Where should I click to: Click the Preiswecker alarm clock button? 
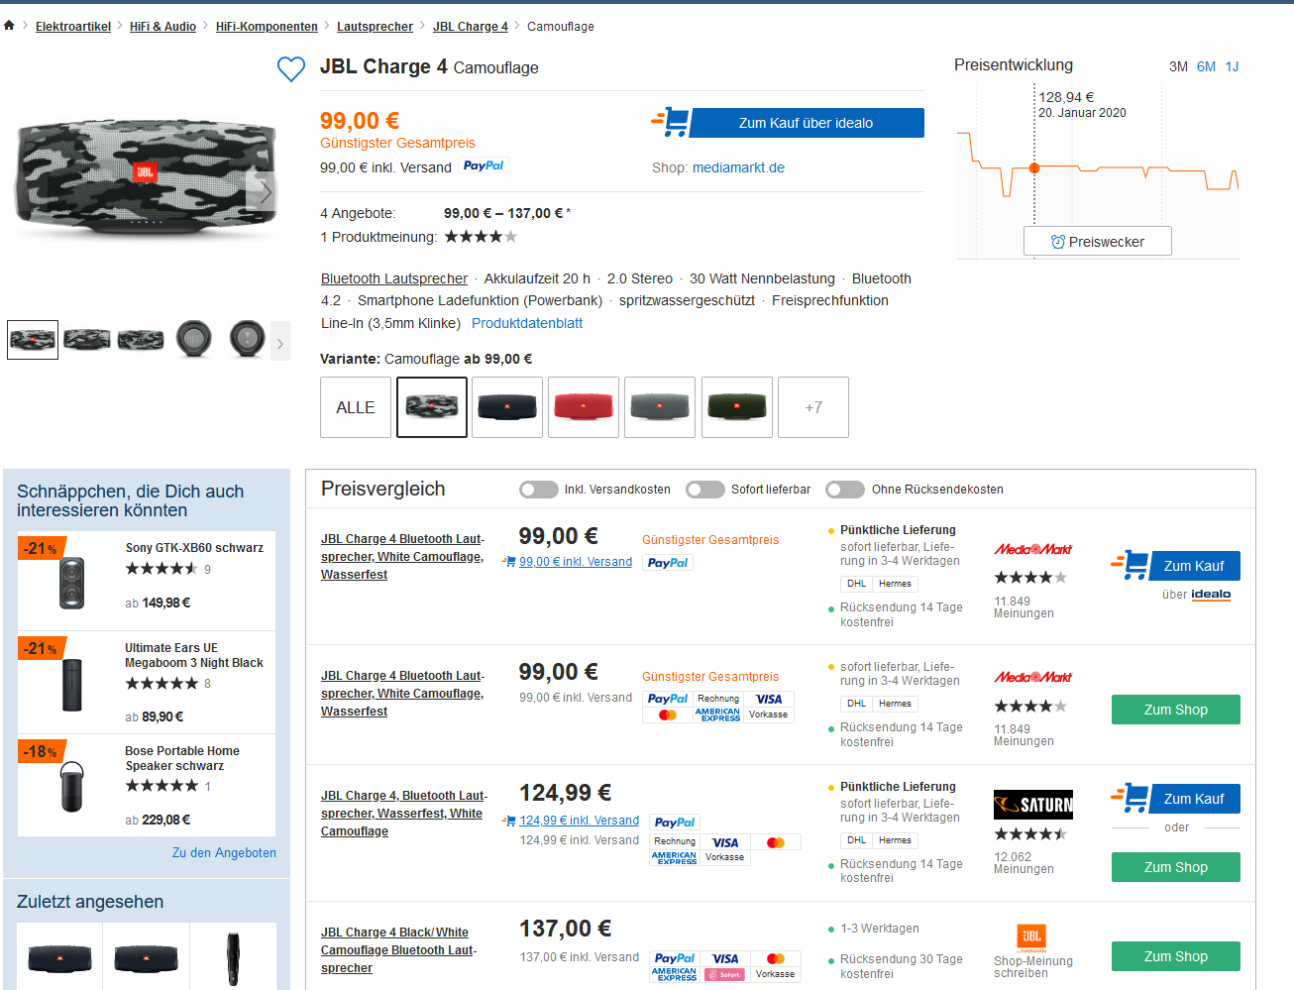1097,242
